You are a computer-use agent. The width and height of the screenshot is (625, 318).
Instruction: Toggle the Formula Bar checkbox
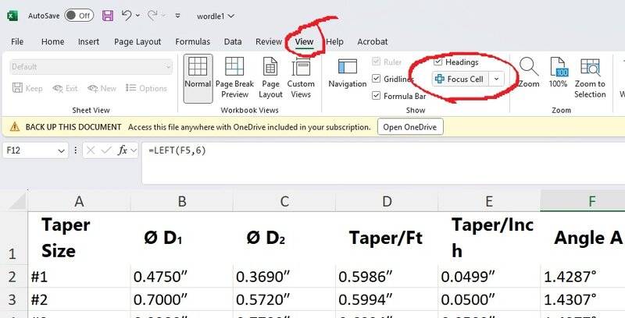click(376, 95)
